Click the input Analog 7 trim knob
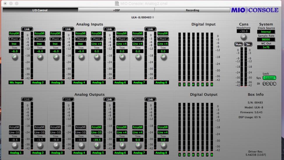 pyautogui.click(x=138, y=57)
